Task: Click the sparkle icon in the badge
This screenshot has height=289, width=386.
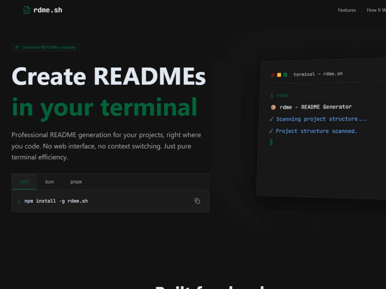Action: click(17, 47)
